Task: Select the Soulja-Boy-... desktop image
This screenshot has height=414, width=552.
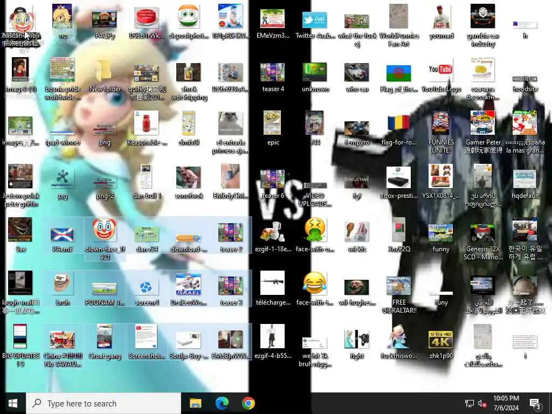Action: [189, 346]
